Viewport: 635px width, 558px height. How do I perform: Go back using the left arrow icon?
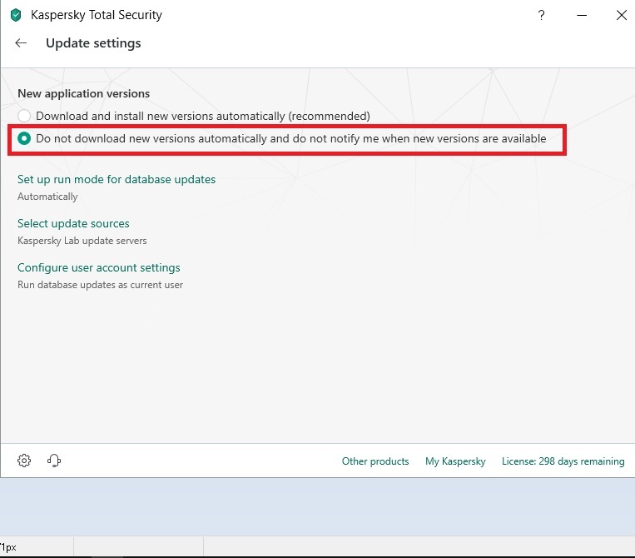[21, 43]
